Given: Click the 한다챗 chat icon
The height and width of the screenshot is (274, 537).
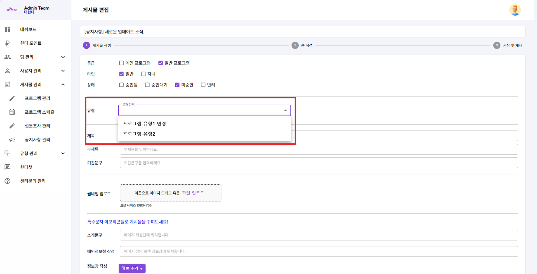Looking at the screenshot, I should (x=8, y=167).
